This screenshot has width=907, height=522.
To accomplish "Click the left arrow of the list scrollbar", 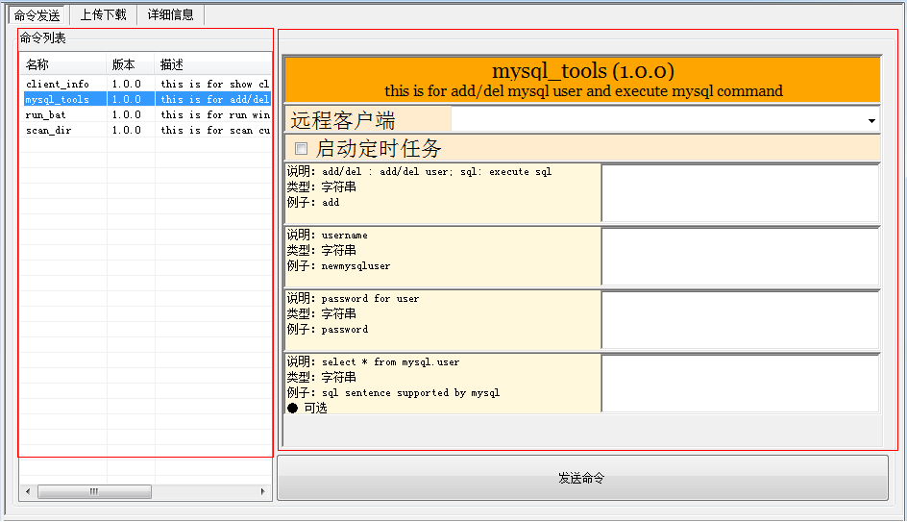I will (28, 491).
